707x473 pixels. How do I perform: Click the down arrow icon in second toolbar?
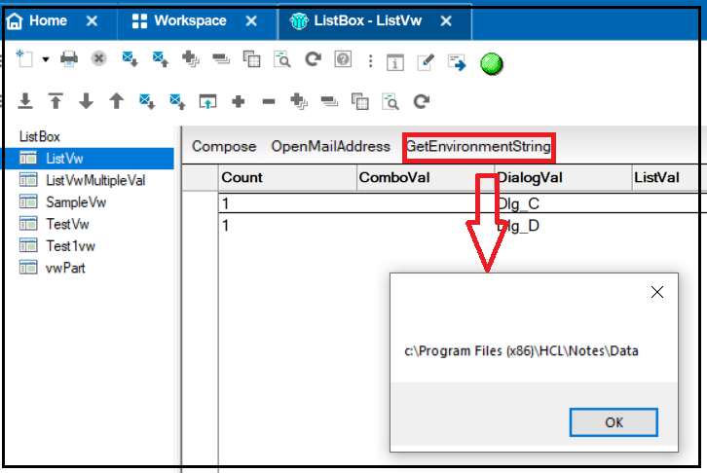pyautogui.click(x=86, y=100)
